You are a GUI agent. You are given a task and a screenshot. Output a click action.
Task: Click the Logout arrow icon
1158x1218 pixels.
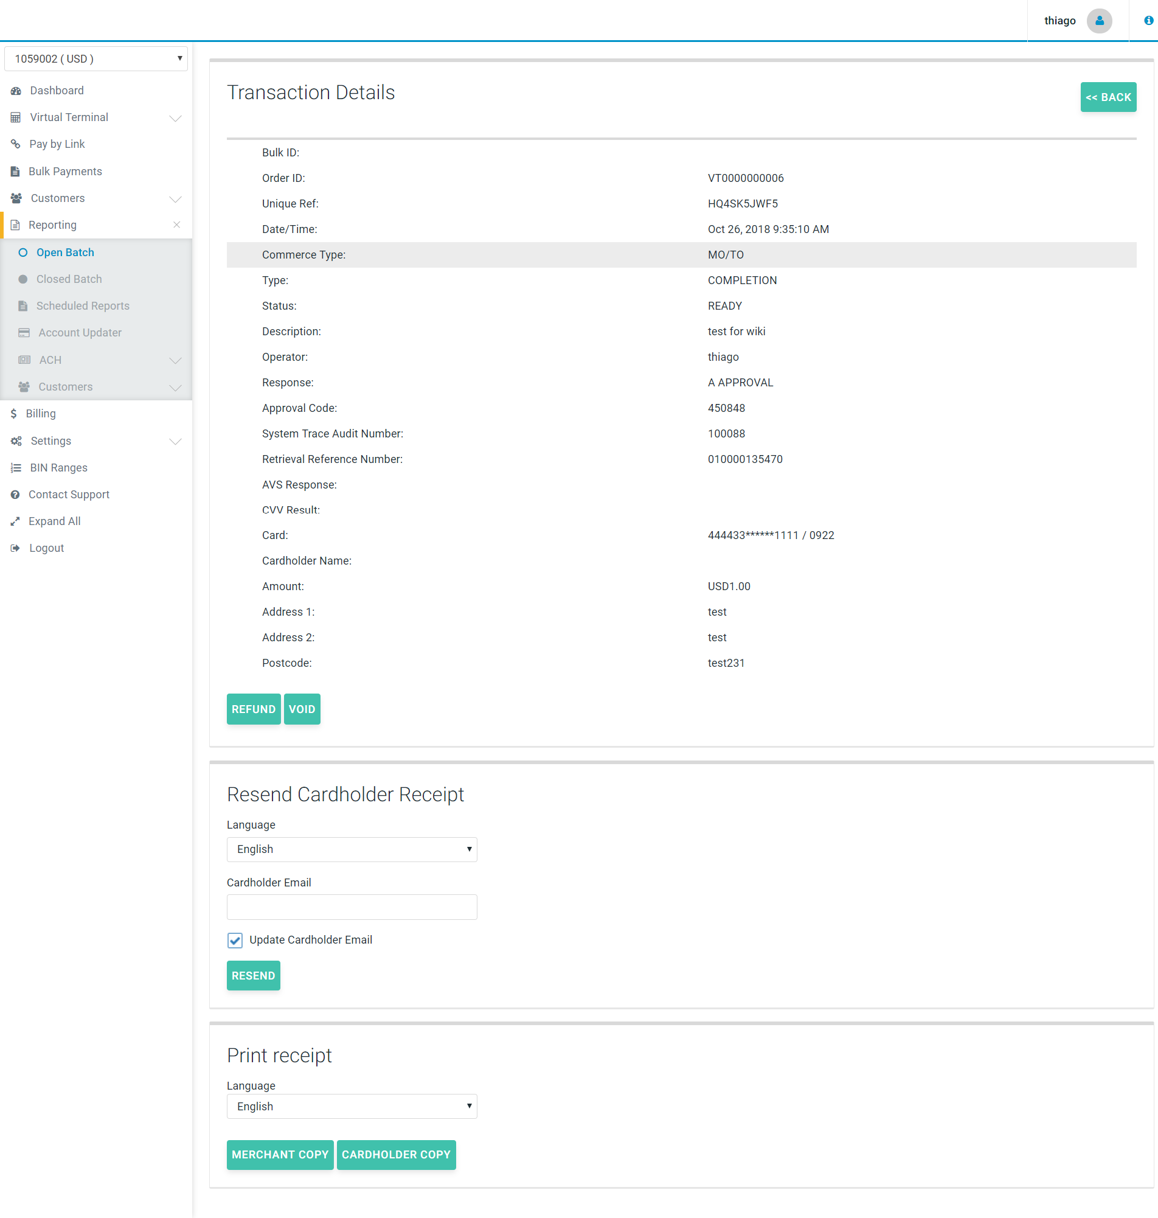(15, 548)
